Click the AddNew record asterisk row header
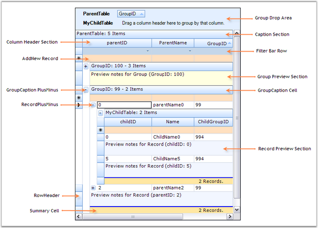 79,58
